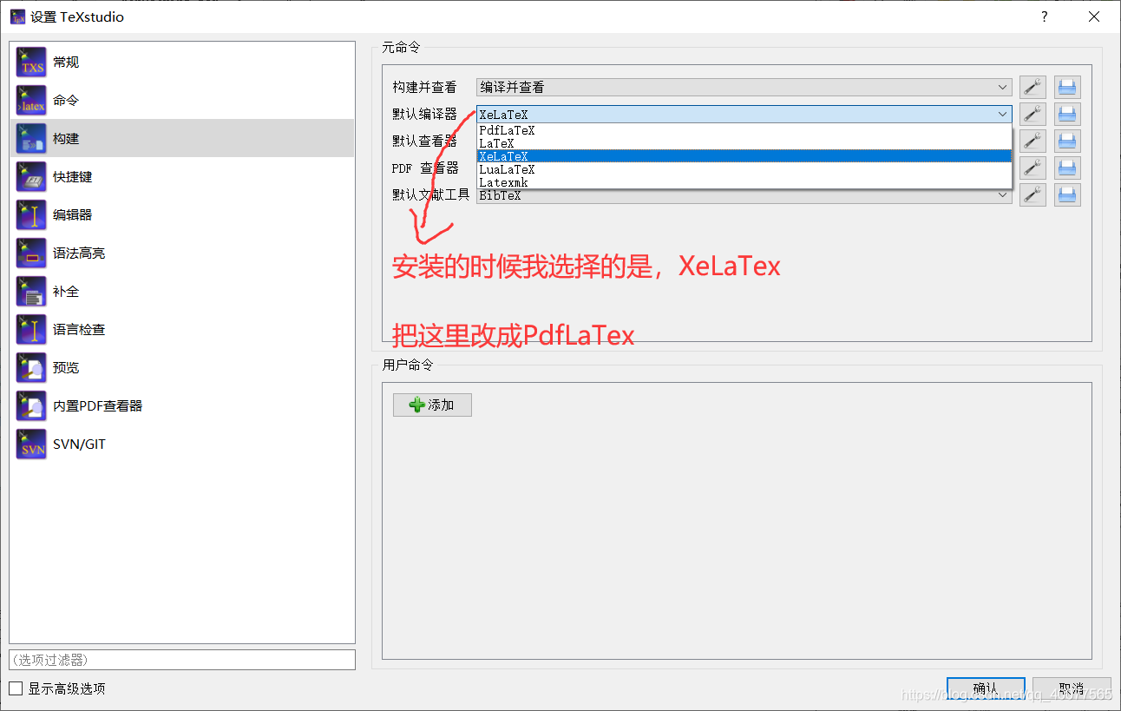Image resolution: width=1121 pixels, height=711 pixels.
Task: Choose PdfLaTeX from compiler list
Action: [x=744, y=130]
